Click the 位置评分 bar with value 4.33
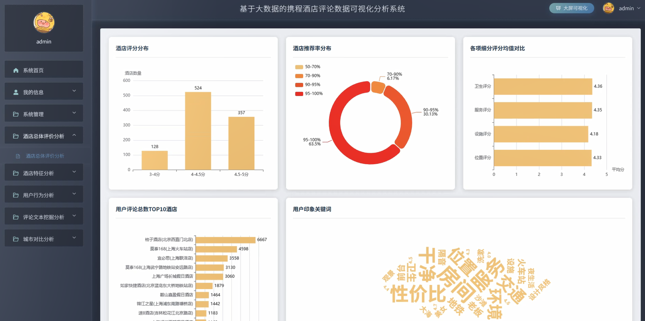This screenshot has height=321, width=645. click(x=543, y=158)
